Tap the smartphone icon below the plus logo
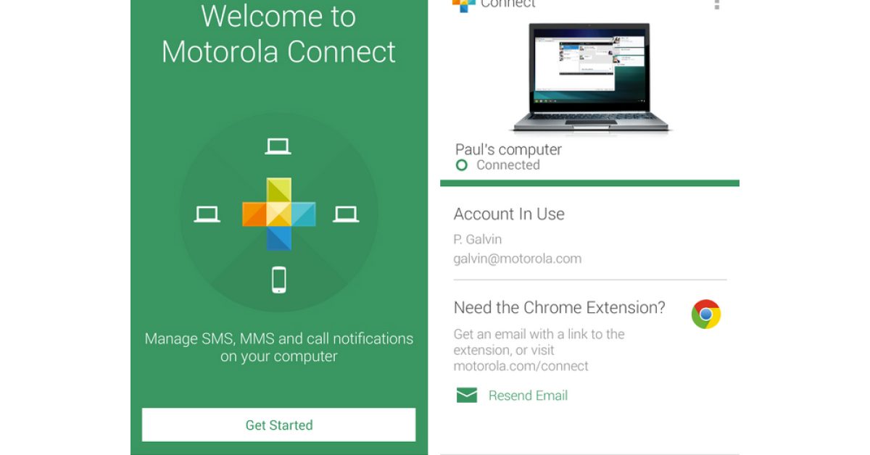This screenshot has width=870, height=455. tap(278, 280)
